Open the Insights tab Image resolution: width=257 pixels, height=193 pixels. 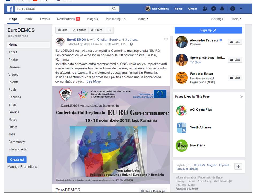point(92,19)
